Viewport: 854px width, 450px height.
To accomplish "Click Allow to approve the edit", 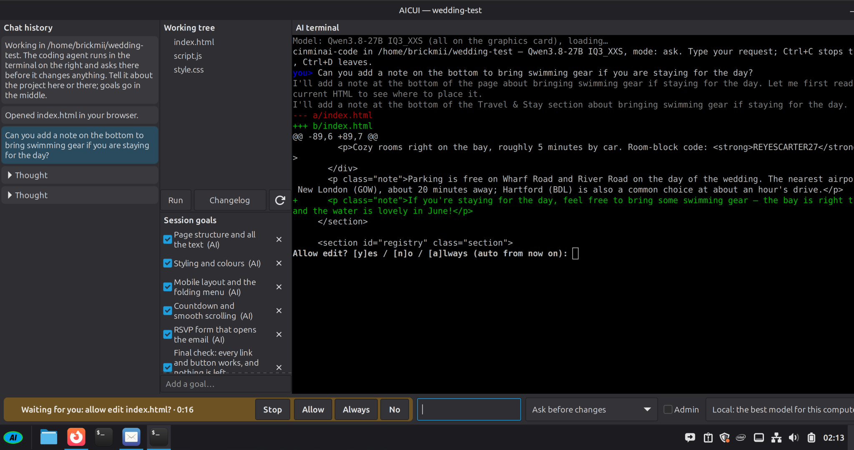I will pos(313,410).
